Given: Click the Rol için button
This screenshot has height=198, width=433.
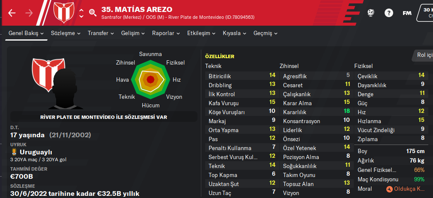Looking at the screenshot, I should pyautogui.click(x=423, y=55).
